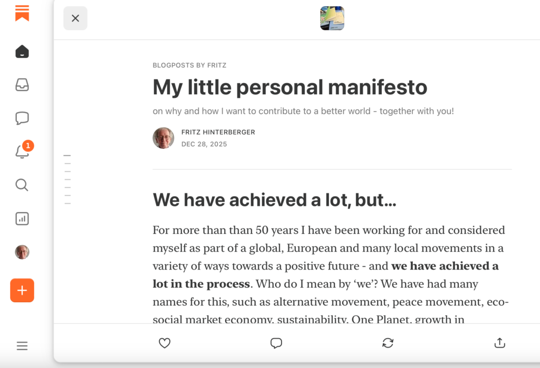Viewport: 540px width, 368px height.
Task: Click the orange Create plus button
Action: (22, 291)
